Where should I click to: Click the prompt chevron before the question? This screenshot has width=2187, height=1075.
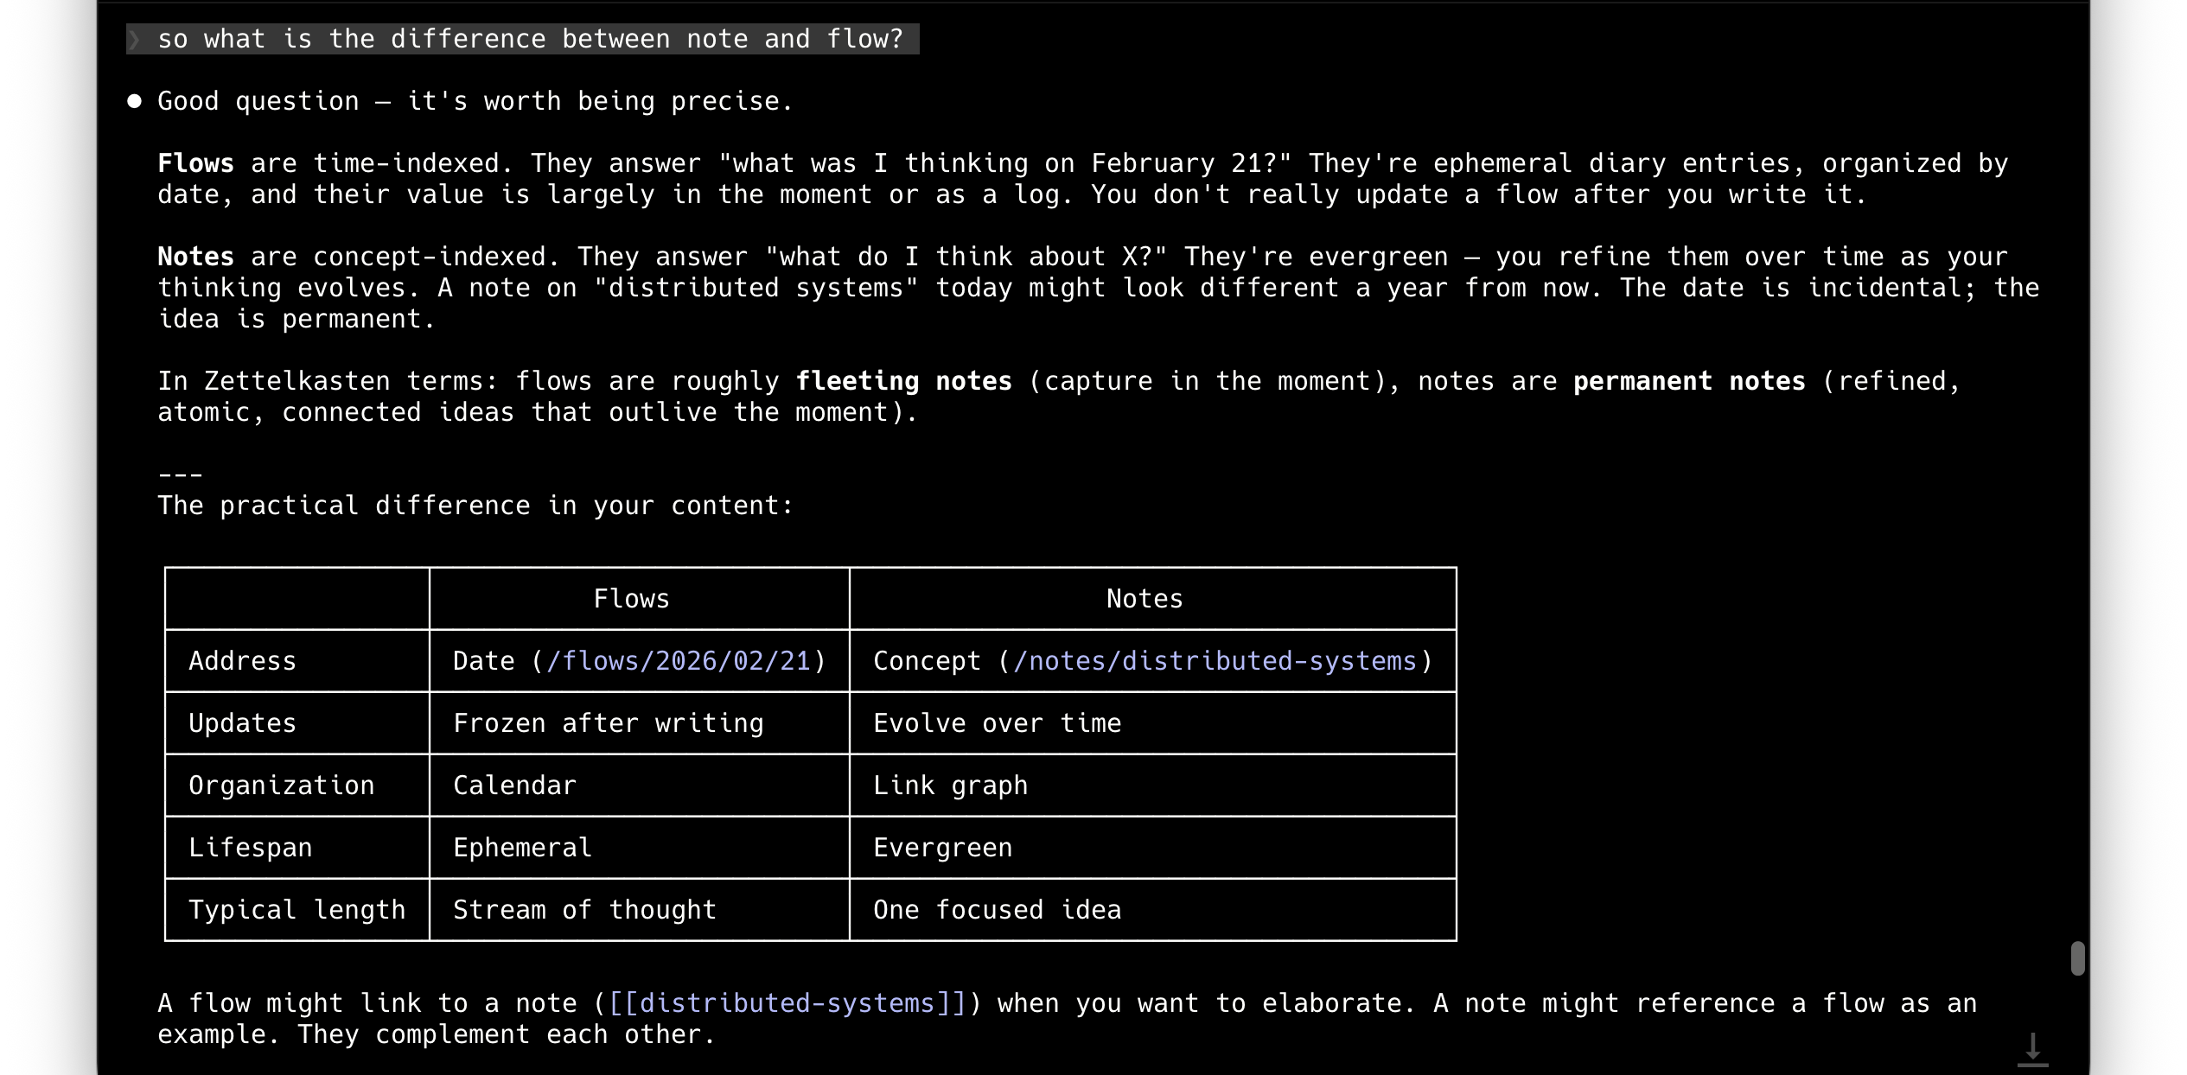pyautogui.click(x=135, y=40)
